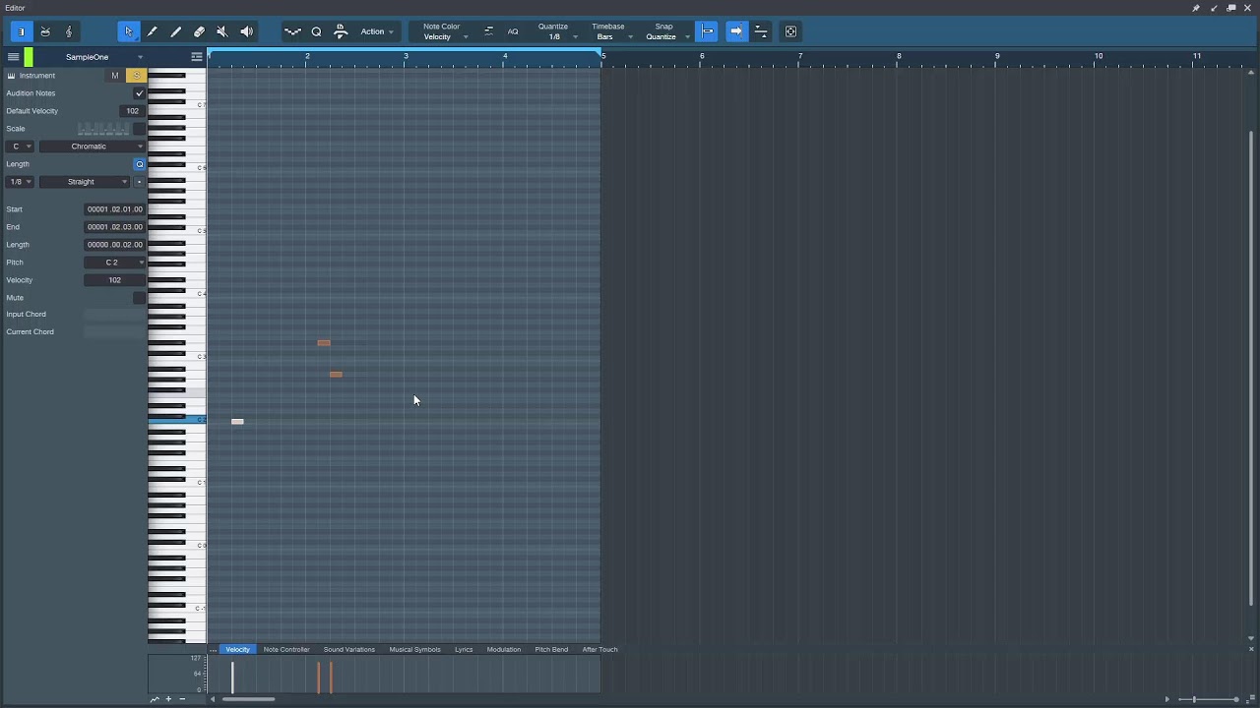Open the Instrument keyboard icon
The width and height of the screenshot is (1260, 708).
pyautogui.click(x=12, y=76)
